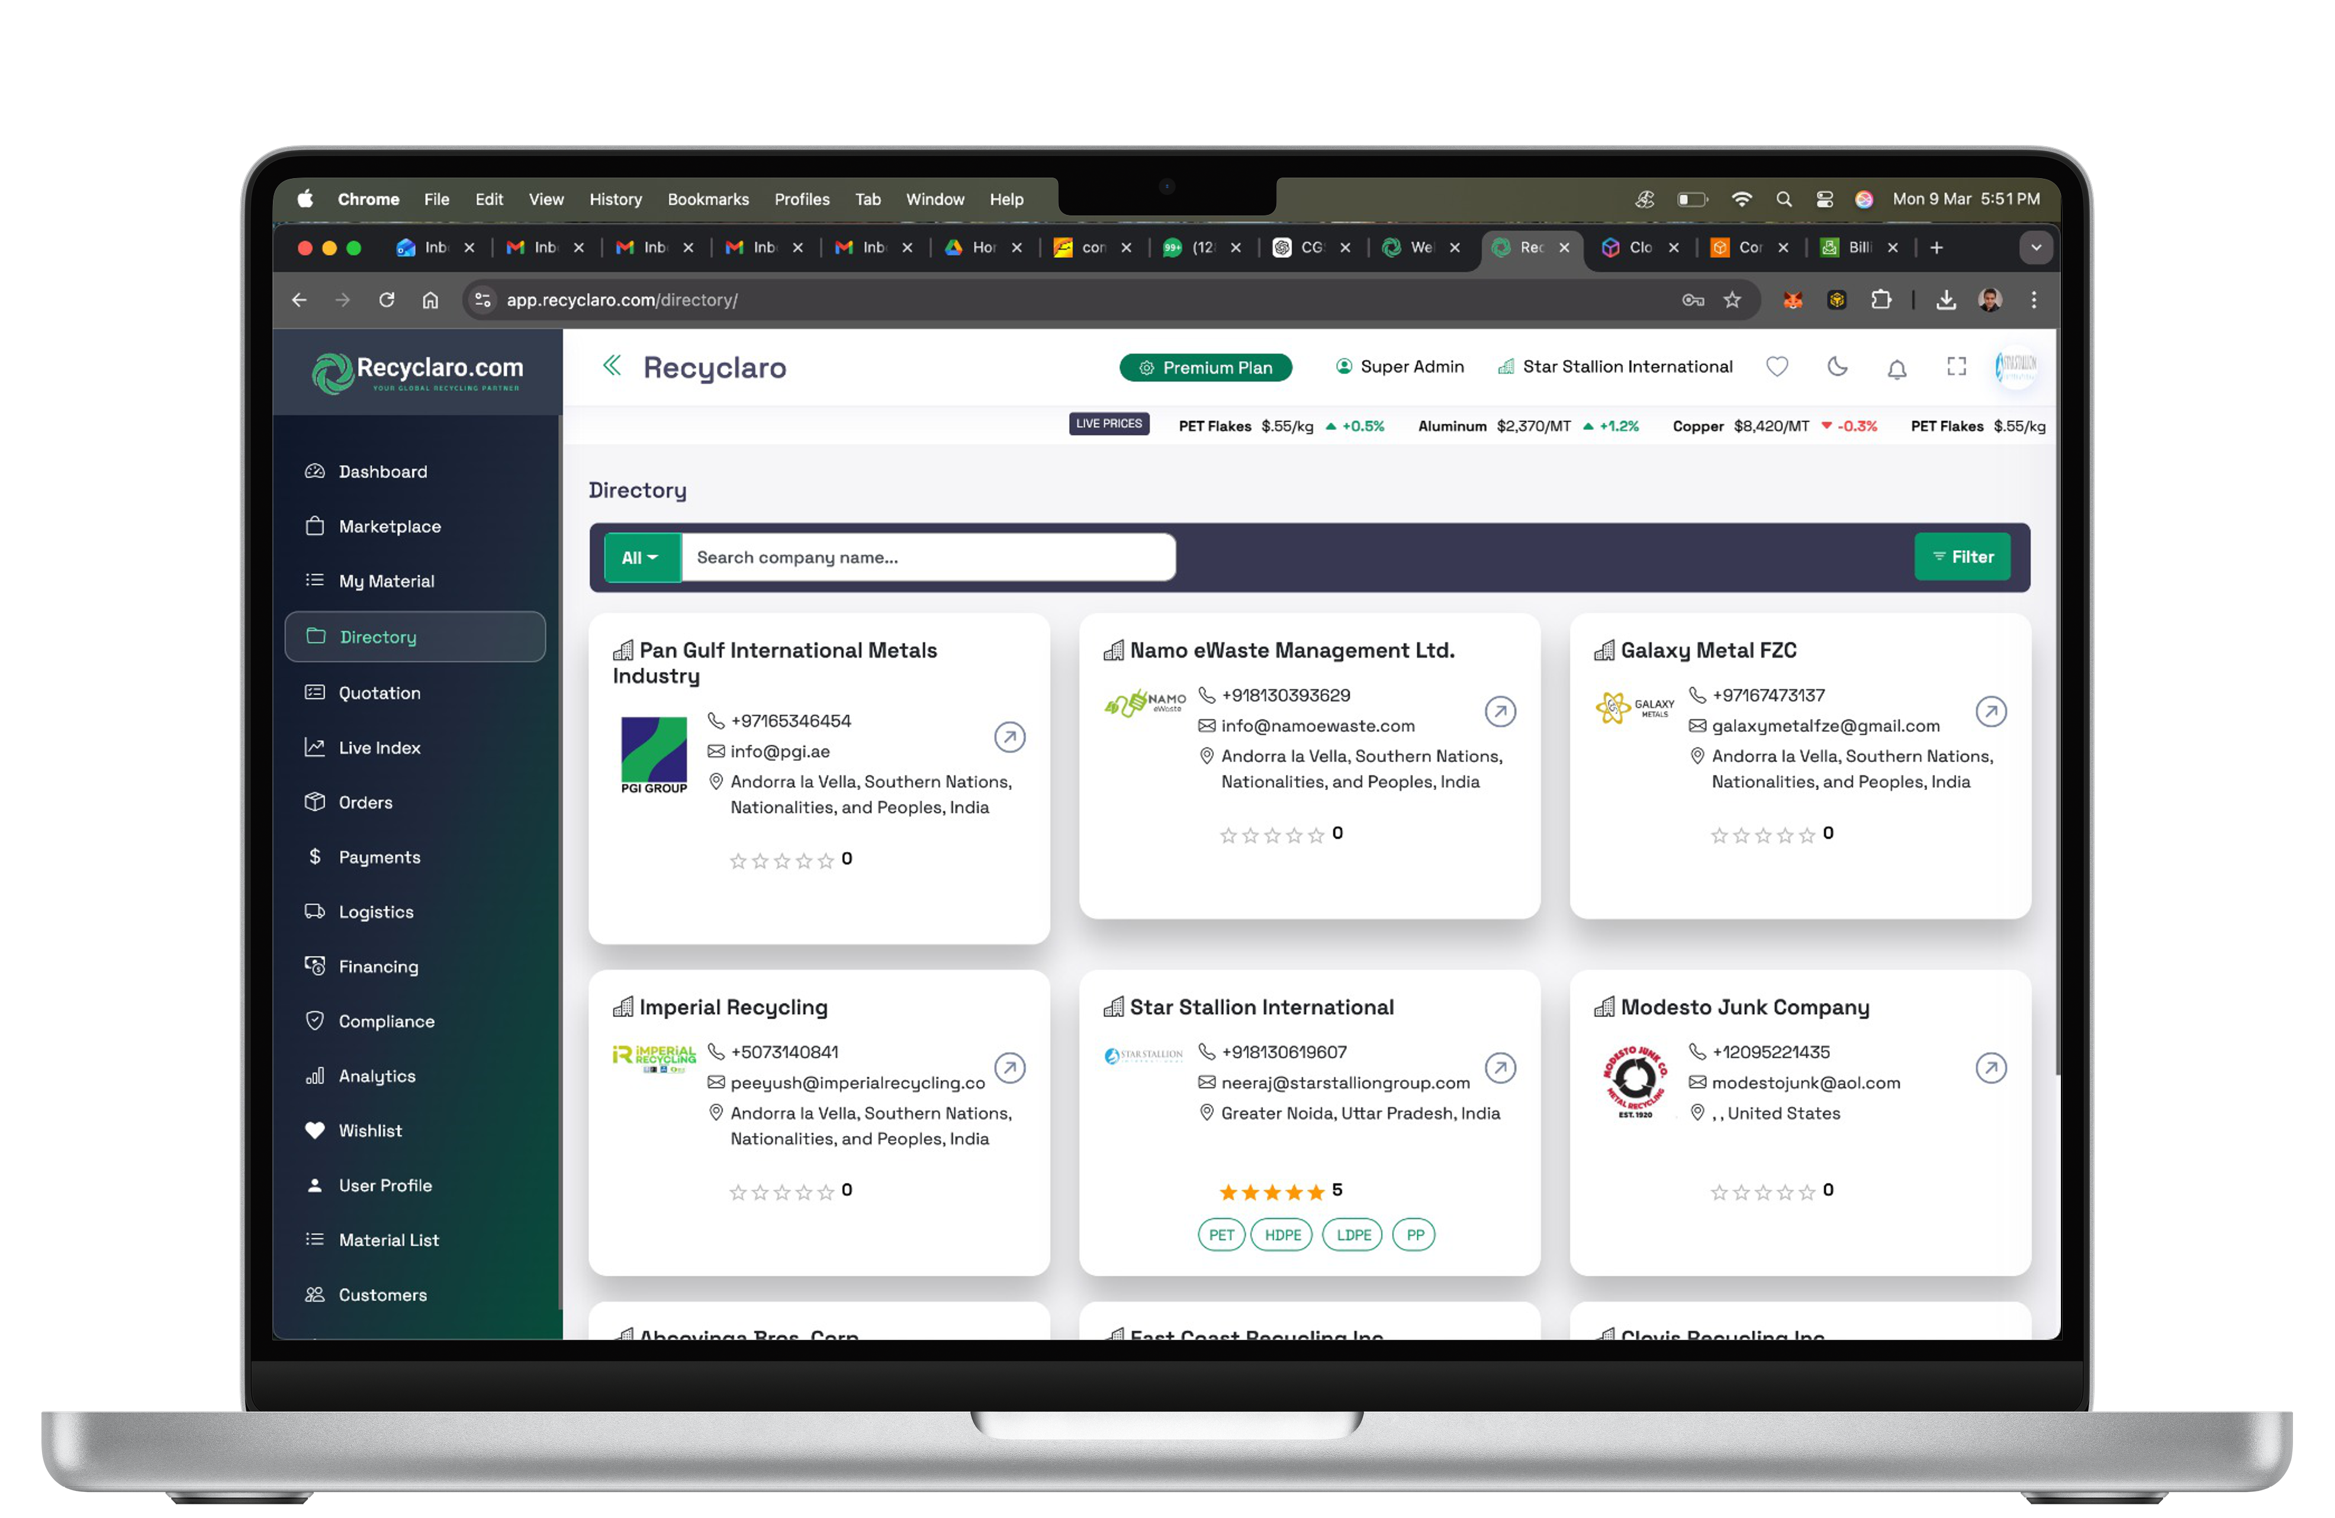2335x1518 pixels.
Task: Select Marketplace in the sidebar
Action: click(390, 526)
